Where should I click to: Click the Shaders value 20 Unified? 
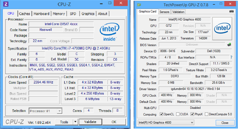(173, 64)
